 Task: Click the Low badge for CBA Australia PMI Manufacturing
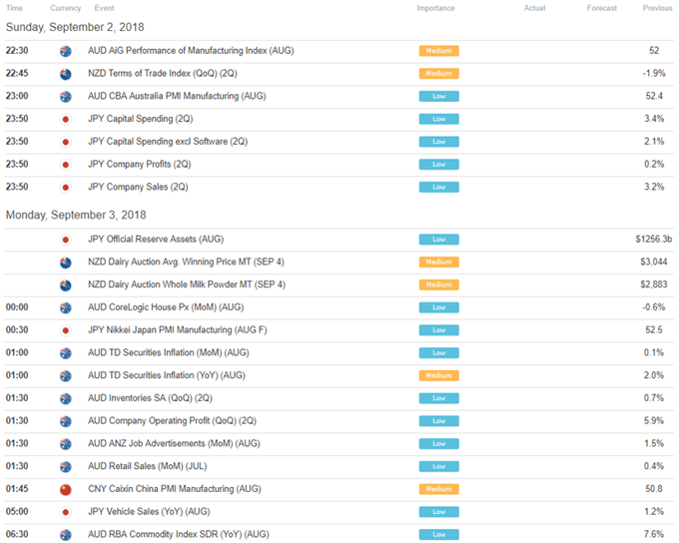click(438, 96)
